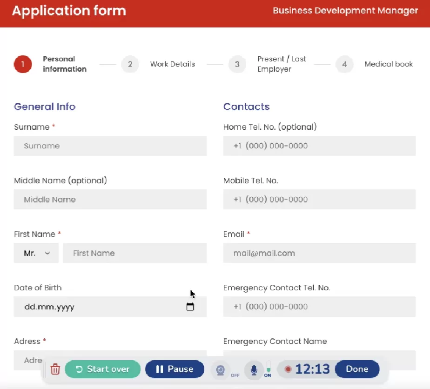430x389 pixels.
Task: Click into the Email input field
Action: pyautogui.click(x=320, y=253)
